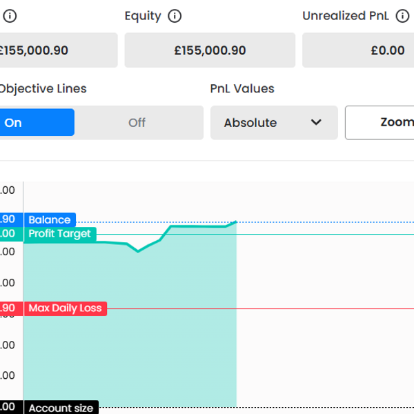Open the PnL Values Absolute dropdown
Image resolution: width=414 pixels, height=414 pixels.
point(273,123)
